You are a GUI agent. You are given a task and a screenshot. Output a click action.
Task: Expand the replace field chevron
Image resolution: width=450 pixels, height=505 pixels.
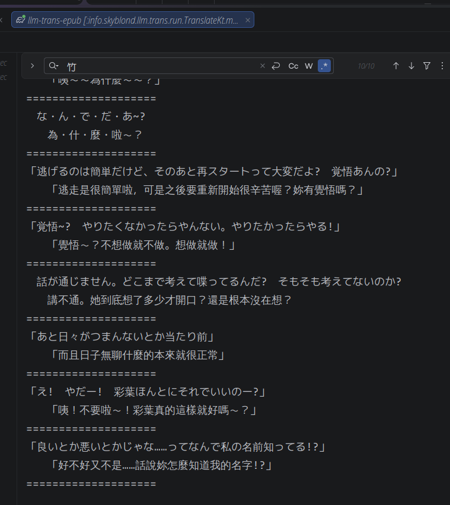(32, 66)
